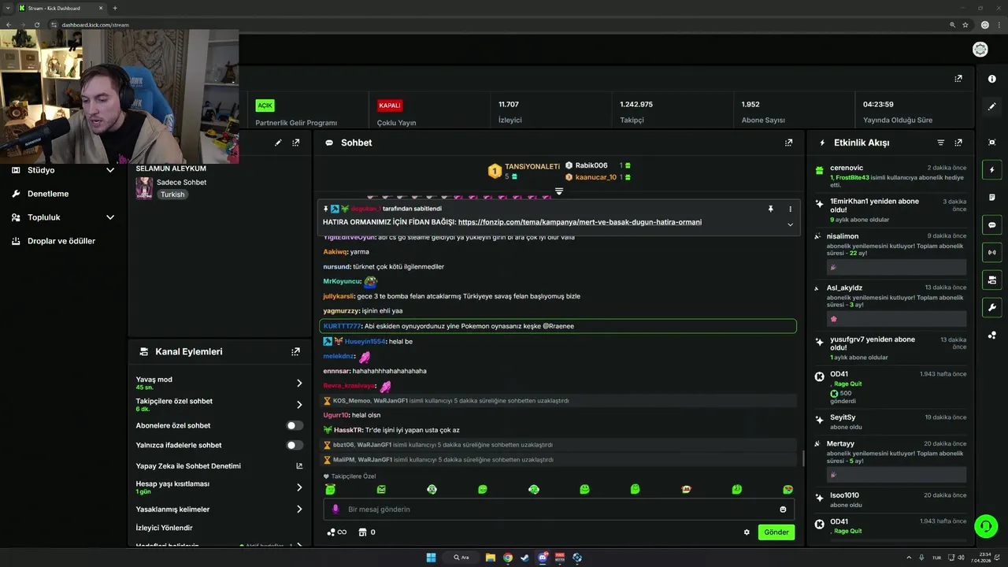The image size is (1008, 567).
Task: Click the Çoklu Yayın KAPALI badge
Action: (x=390, y=106)
